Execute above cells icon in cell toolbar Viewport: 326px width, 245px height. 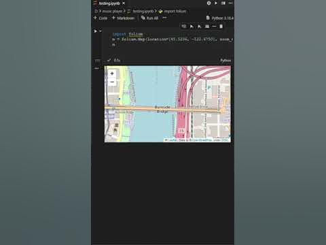pyautogui.click(x=192, y=27)
